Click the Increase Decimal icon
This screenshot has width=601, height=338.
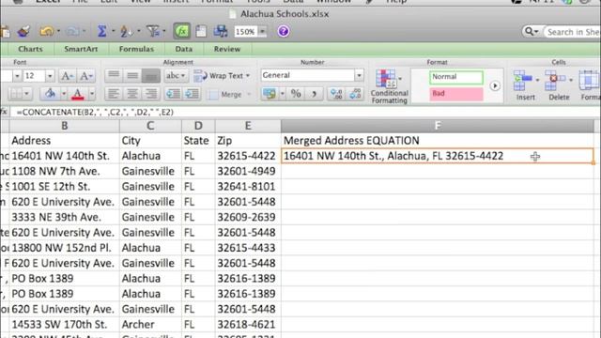point(336,94)
